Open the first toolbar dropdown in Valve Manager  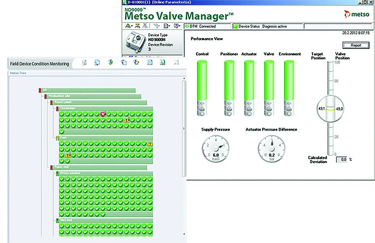click(x=129, y=26)
